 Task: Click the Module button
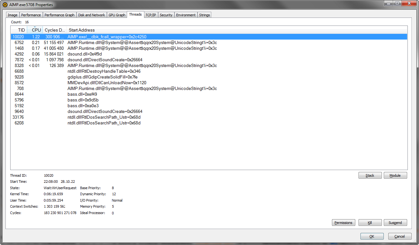pyautogui.click(x=395, y=175)
